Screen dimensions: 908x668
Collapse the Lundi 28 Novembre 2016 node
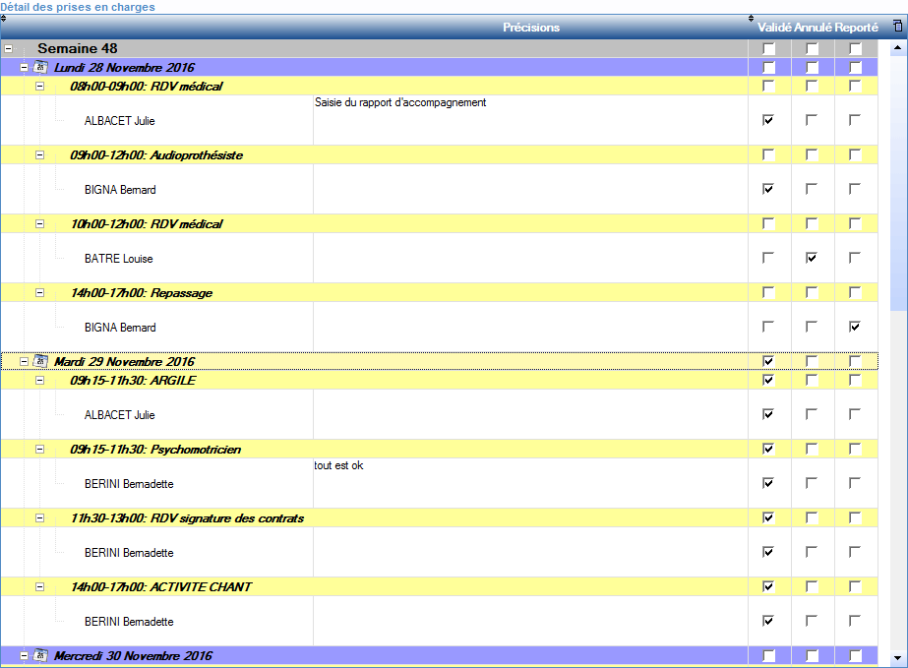pyautogui.click(x=25, y=68)
